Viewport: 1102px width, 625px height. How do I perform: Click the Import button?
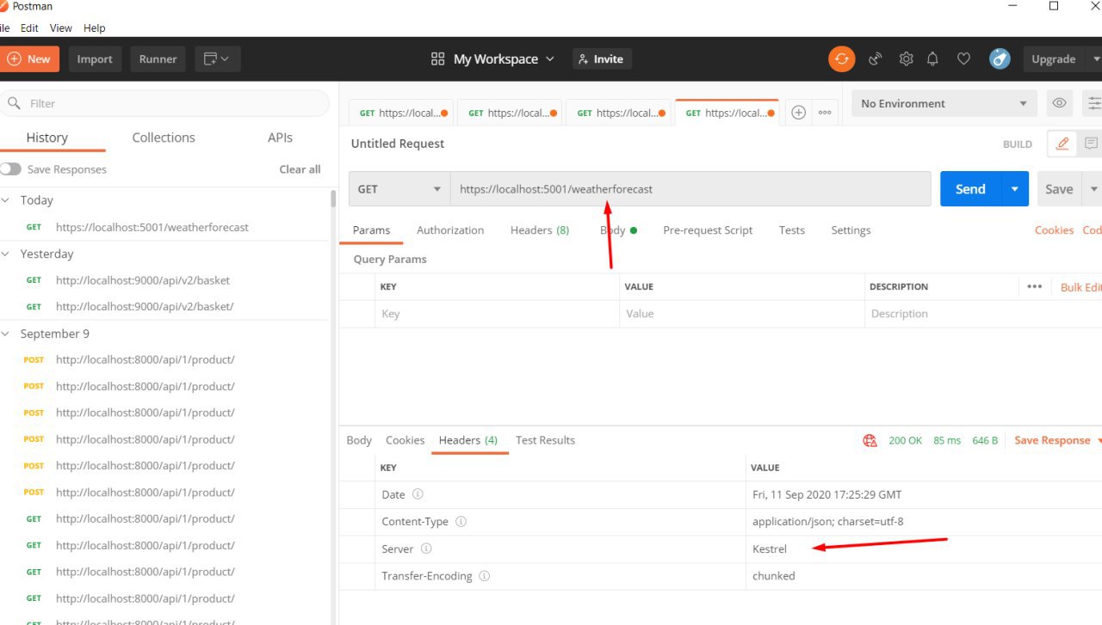[95, 59]
